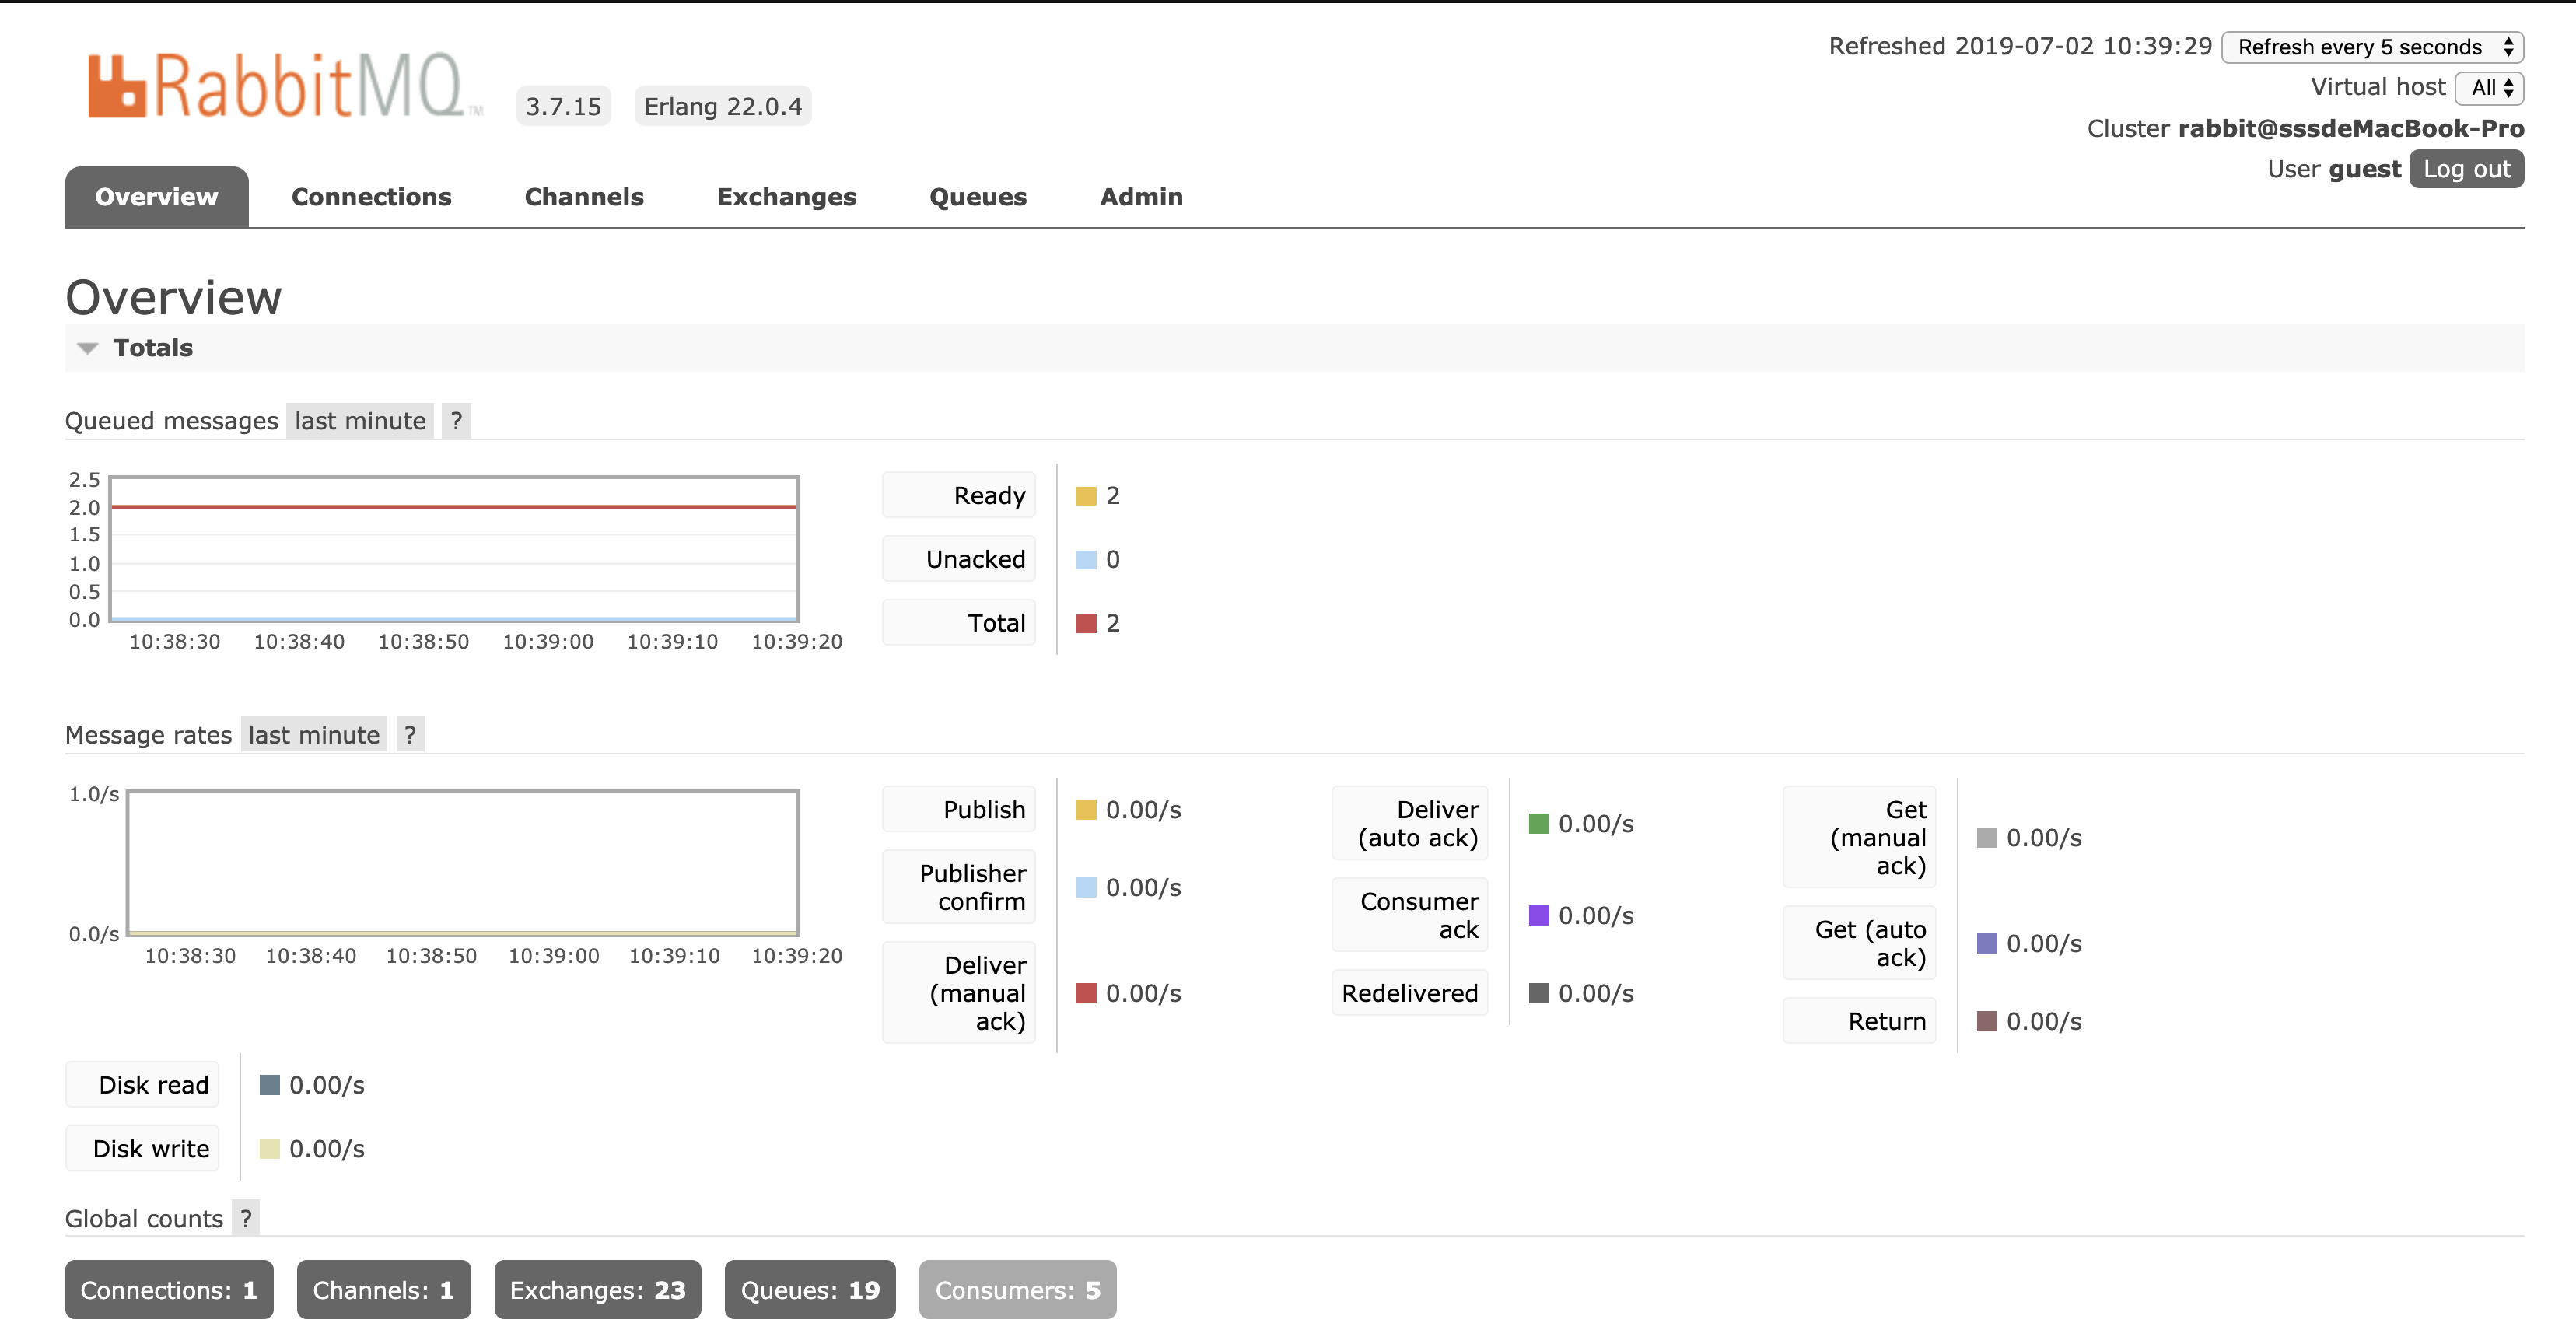Viewport: 2576px width, 1344px height.
Task: Change Queued messages last minute range
Action: tap(360, 421)
